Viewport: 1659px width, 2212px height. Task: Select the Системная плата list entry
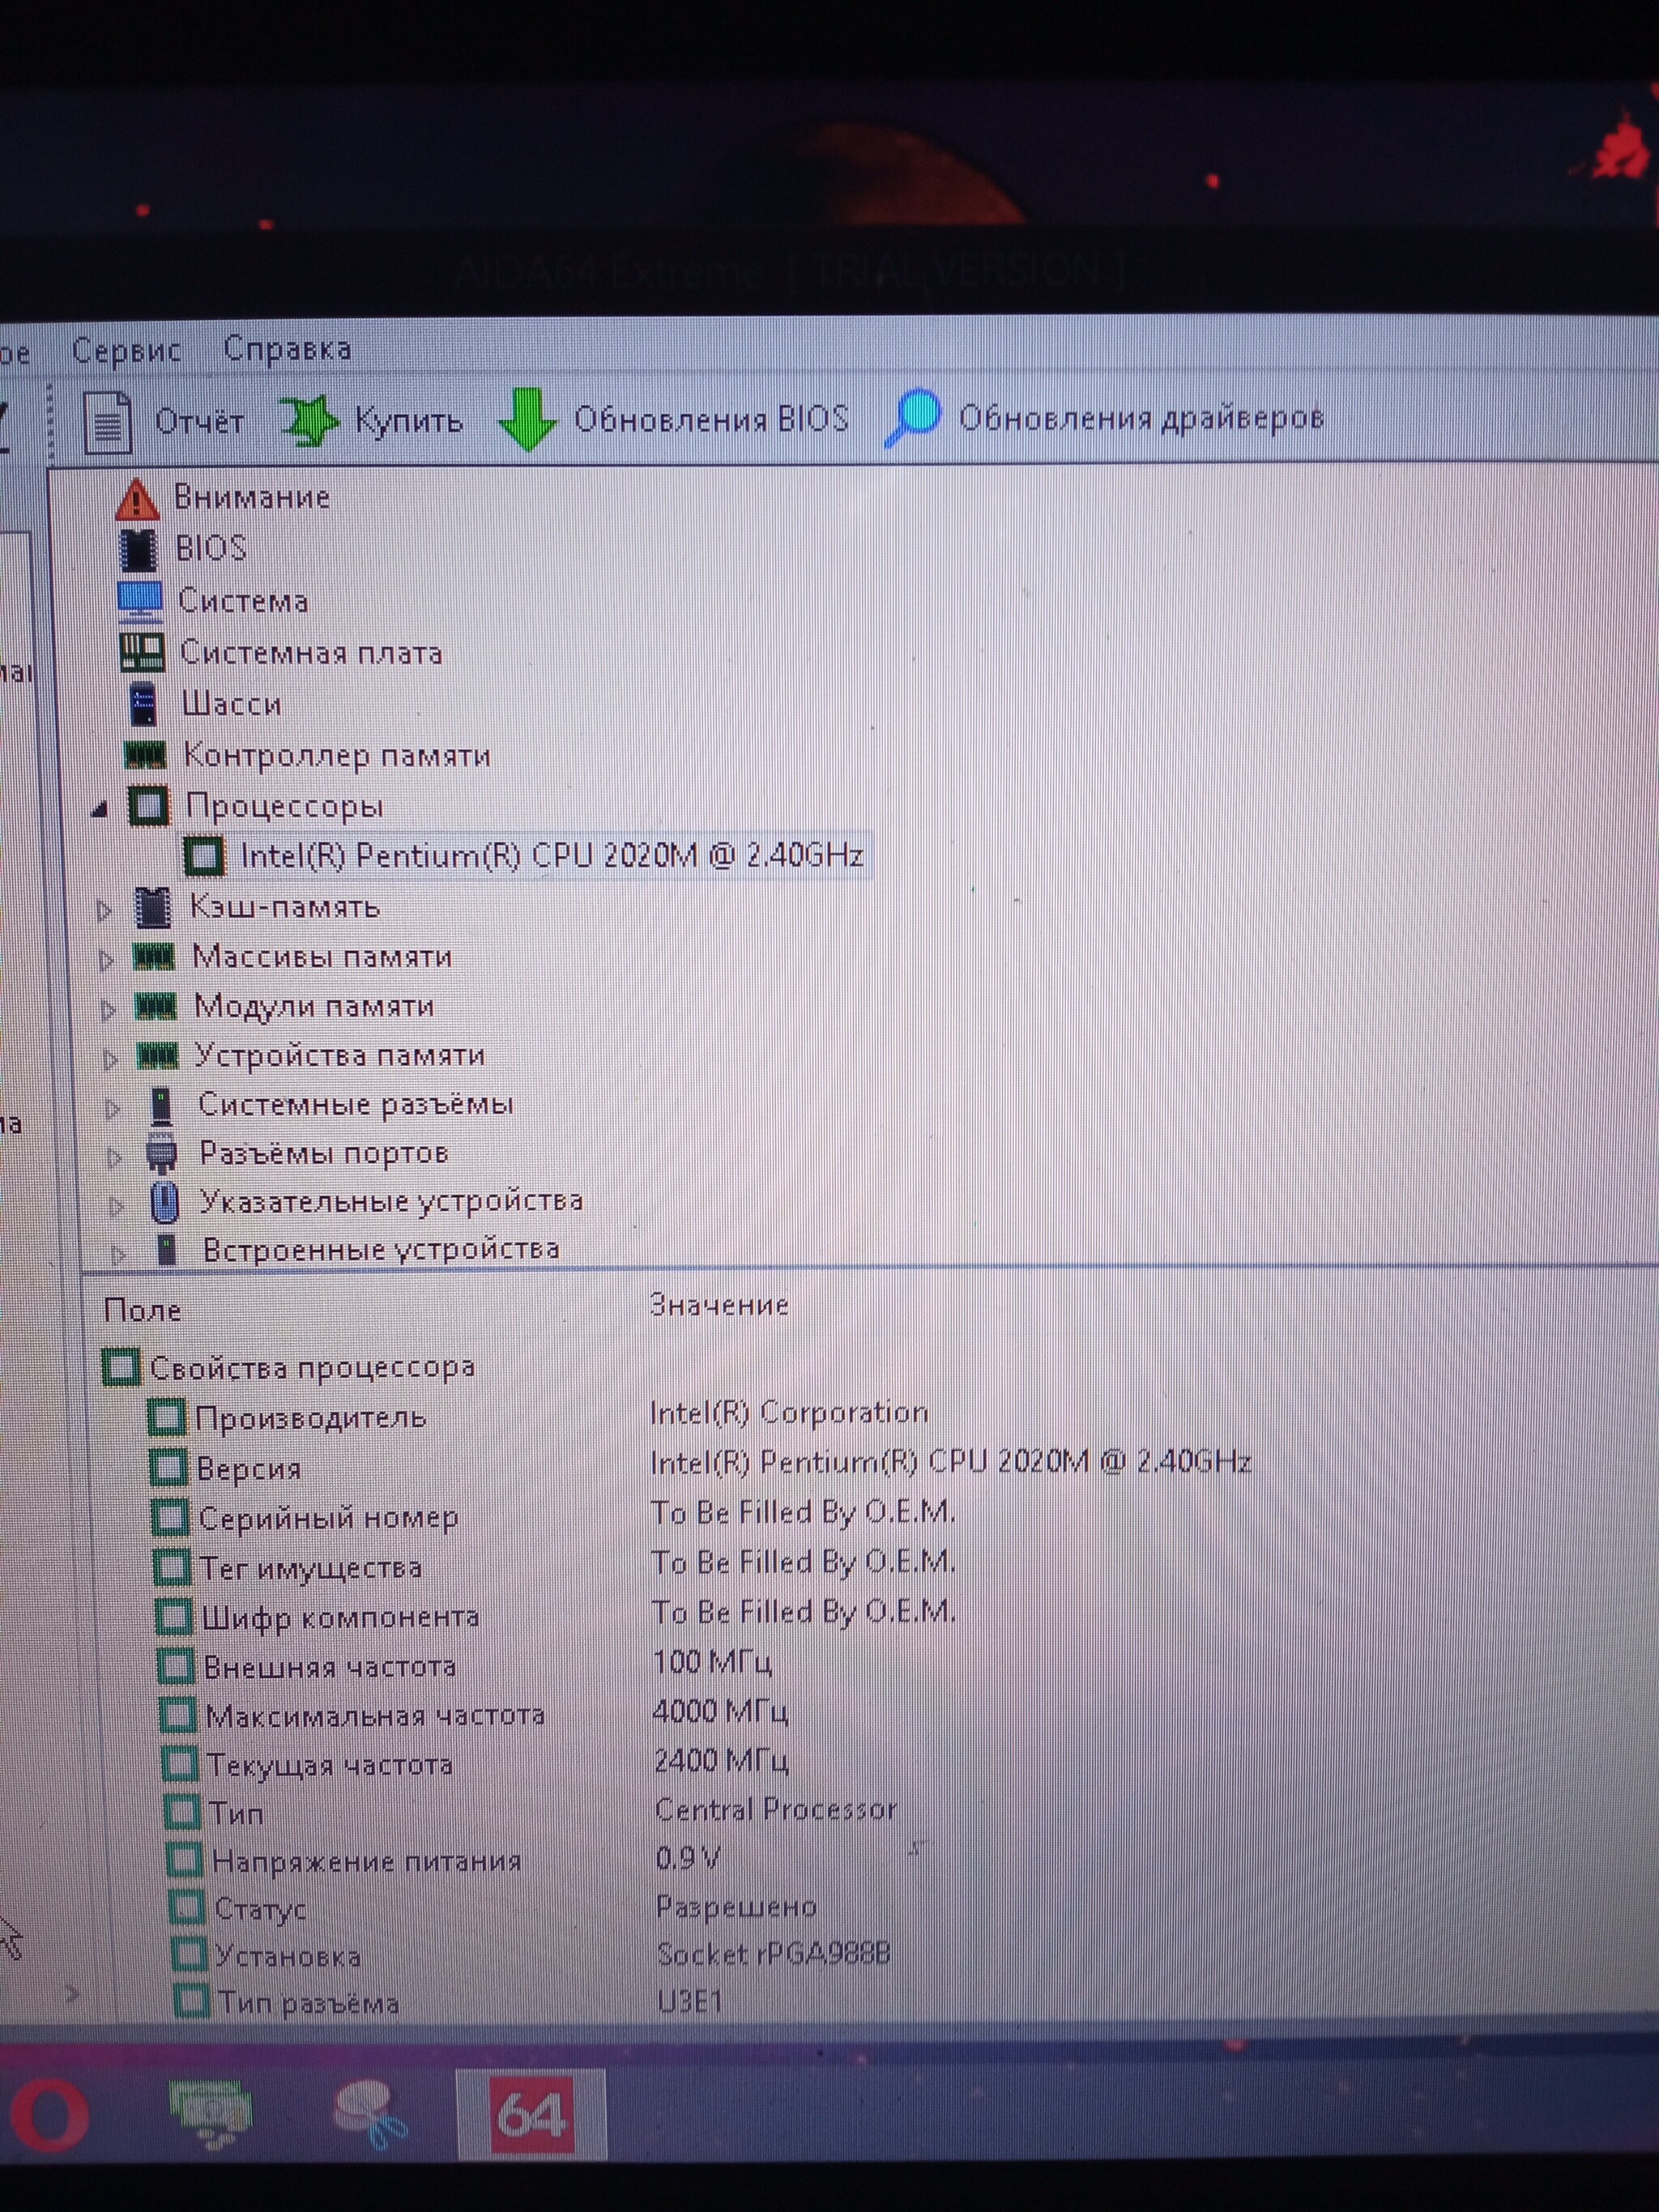tap(311, 653)
